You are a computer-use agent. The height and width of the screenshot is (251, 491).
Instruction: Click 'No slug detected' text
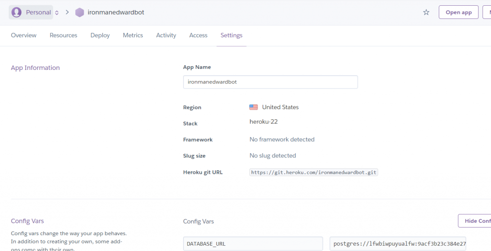click(272, 156)
